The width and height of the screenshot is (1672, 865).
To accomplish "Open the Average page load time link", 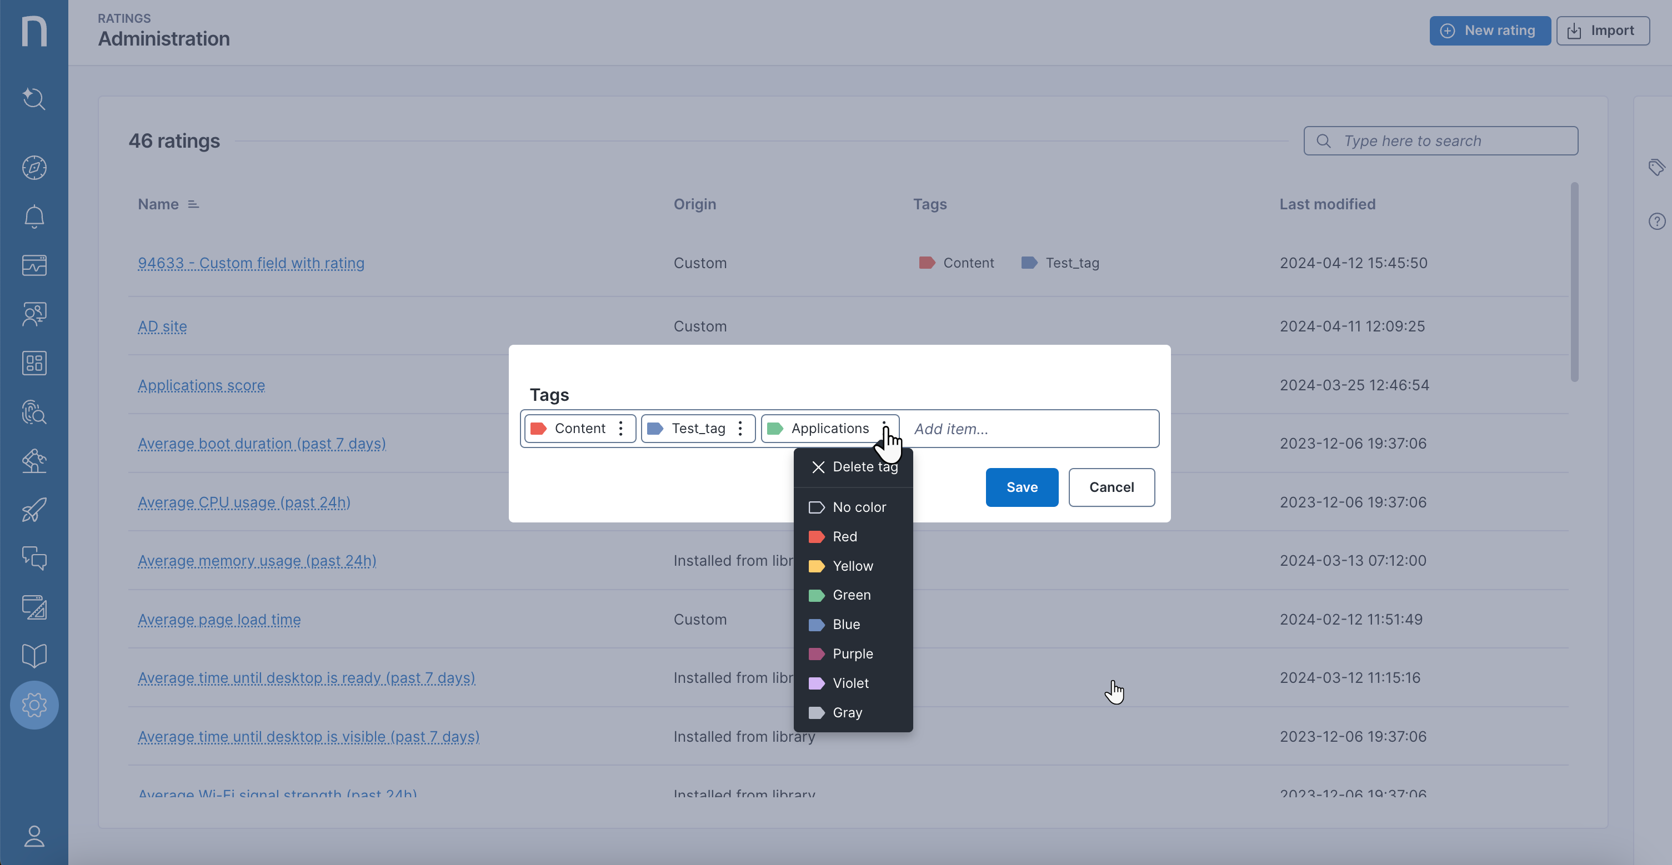I will click(219, 620).
